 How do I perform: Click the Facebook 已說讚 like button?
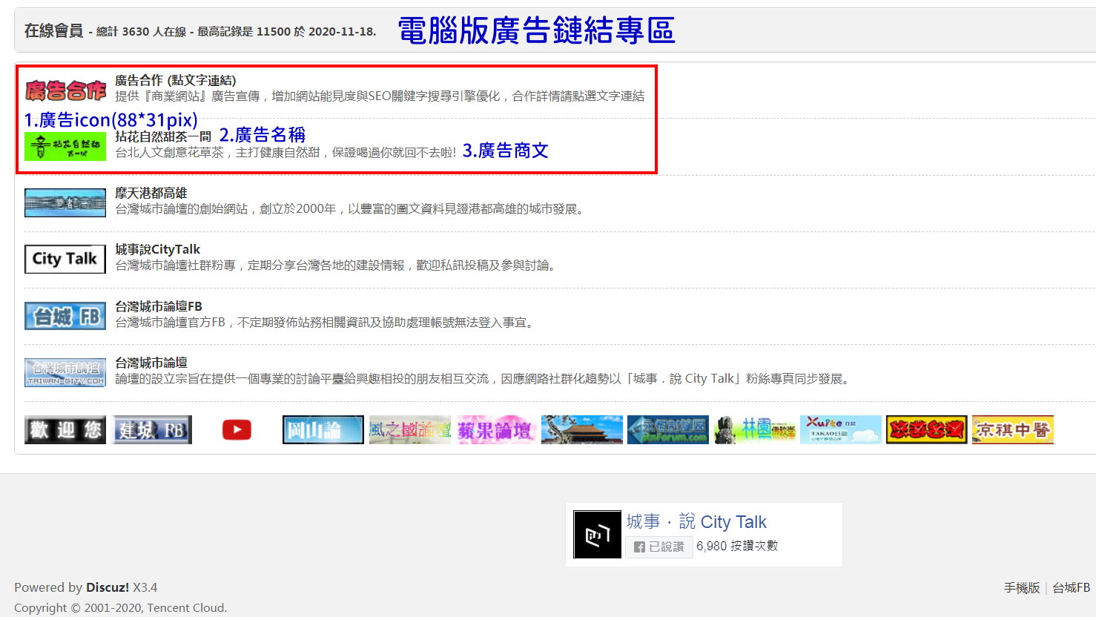coord(659,547)
